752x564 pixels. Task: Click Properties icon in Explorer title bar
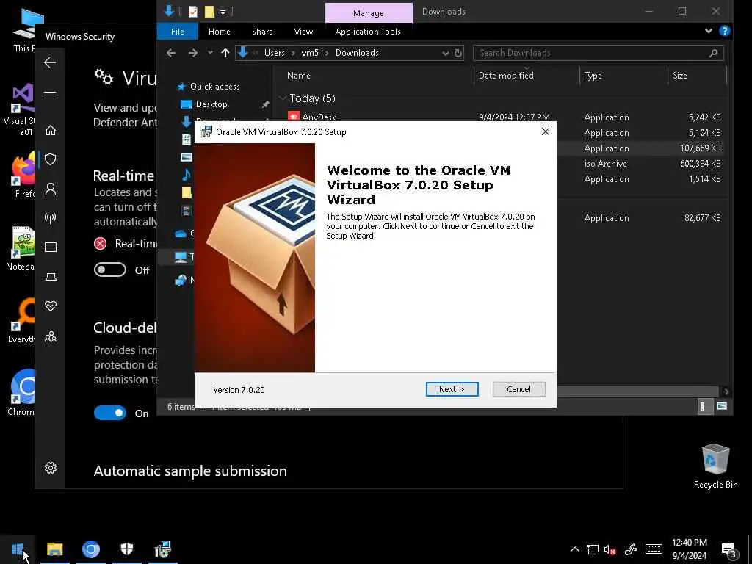coord(193,12)
